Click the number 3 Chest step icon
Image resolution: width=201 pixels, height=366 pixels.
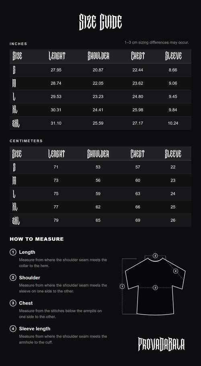pyautogui.click(x=13, y=303)
